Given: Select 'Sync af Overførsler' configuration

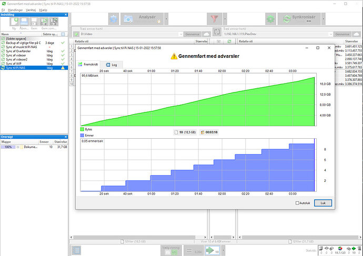Looking at the screenshot, I should (34, 51).
